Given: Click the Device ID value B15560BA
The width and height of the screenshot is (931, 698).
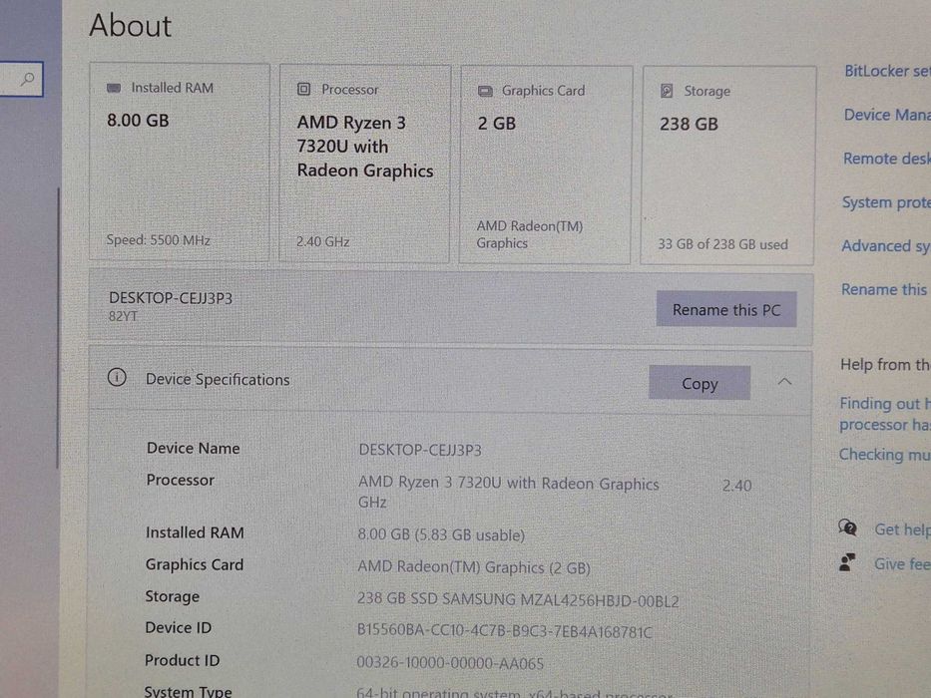Looking at the screenshot, I should pos(505,631).
